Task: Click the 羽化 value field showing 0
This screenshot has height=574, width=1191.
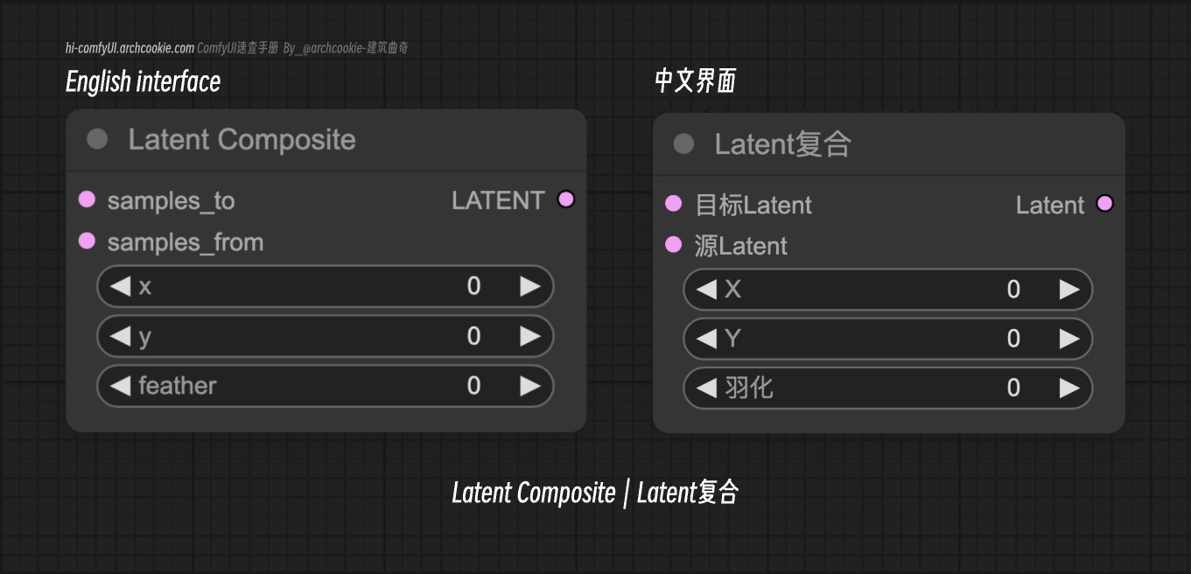Action: pos(887,388)
